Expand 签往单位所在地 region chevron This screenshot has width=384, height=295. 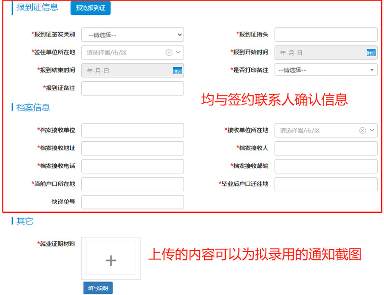coord(179,53)
